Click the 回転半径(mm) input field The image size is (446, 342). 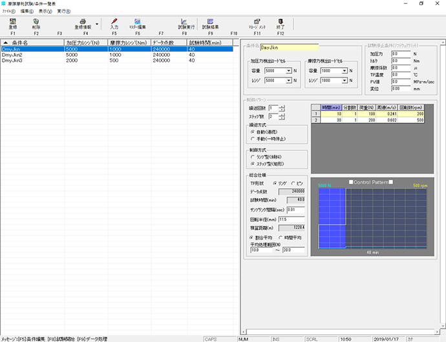[x=292, y=219]
